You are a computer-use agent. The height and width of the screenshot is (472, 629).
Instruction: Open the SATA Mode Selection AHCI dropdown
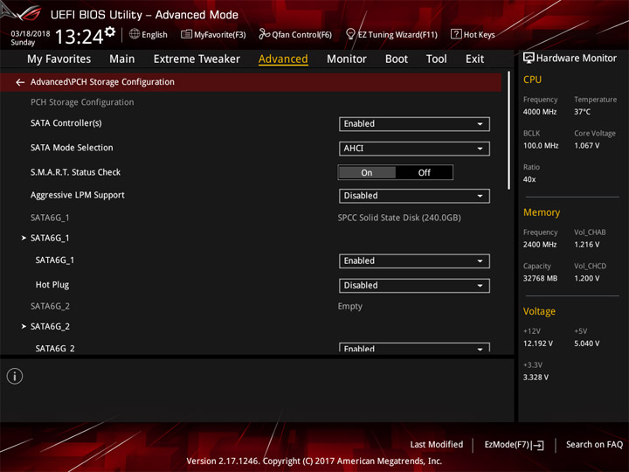click(414, 149)
